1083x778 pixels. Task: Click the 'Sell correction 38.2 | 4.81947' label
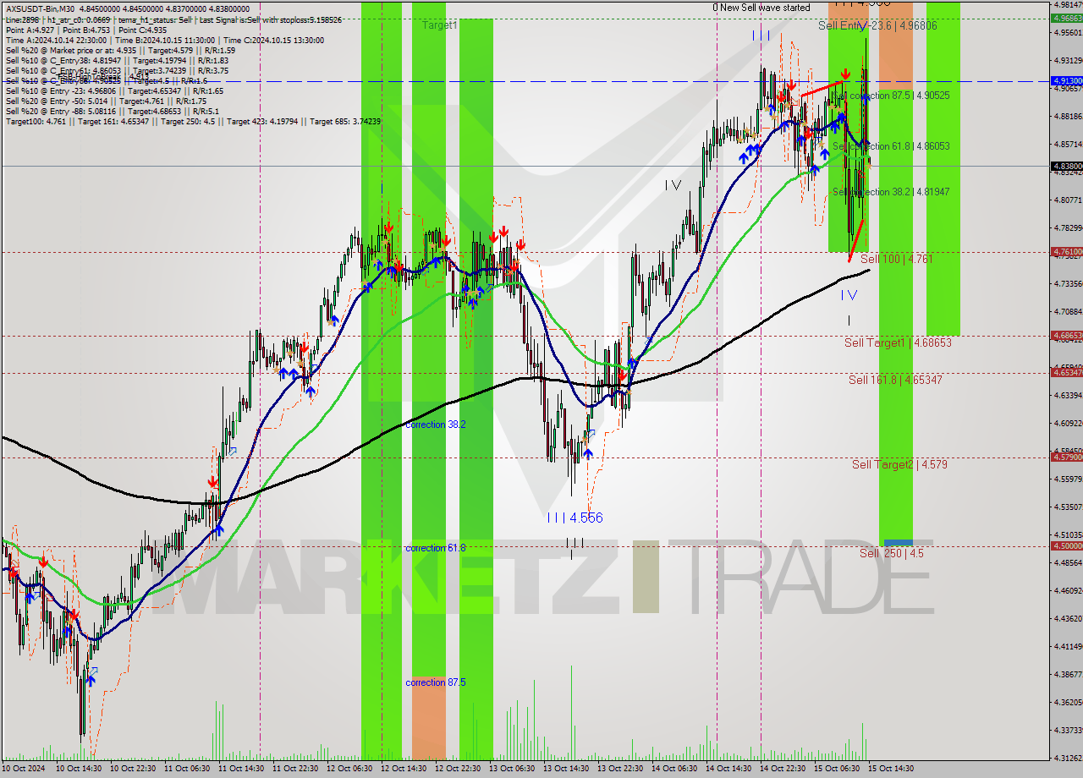891,192
